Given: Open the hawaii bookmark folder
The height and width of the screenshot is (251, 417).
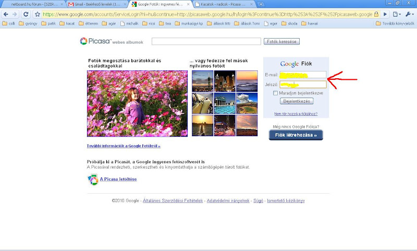Looking at the screenshot, I should click(310, 23).
